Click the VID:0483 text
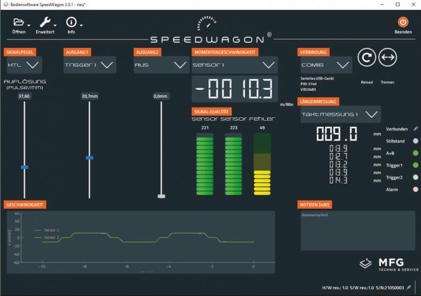This screenshot has height=296, width=421. (x=308, y=90)
